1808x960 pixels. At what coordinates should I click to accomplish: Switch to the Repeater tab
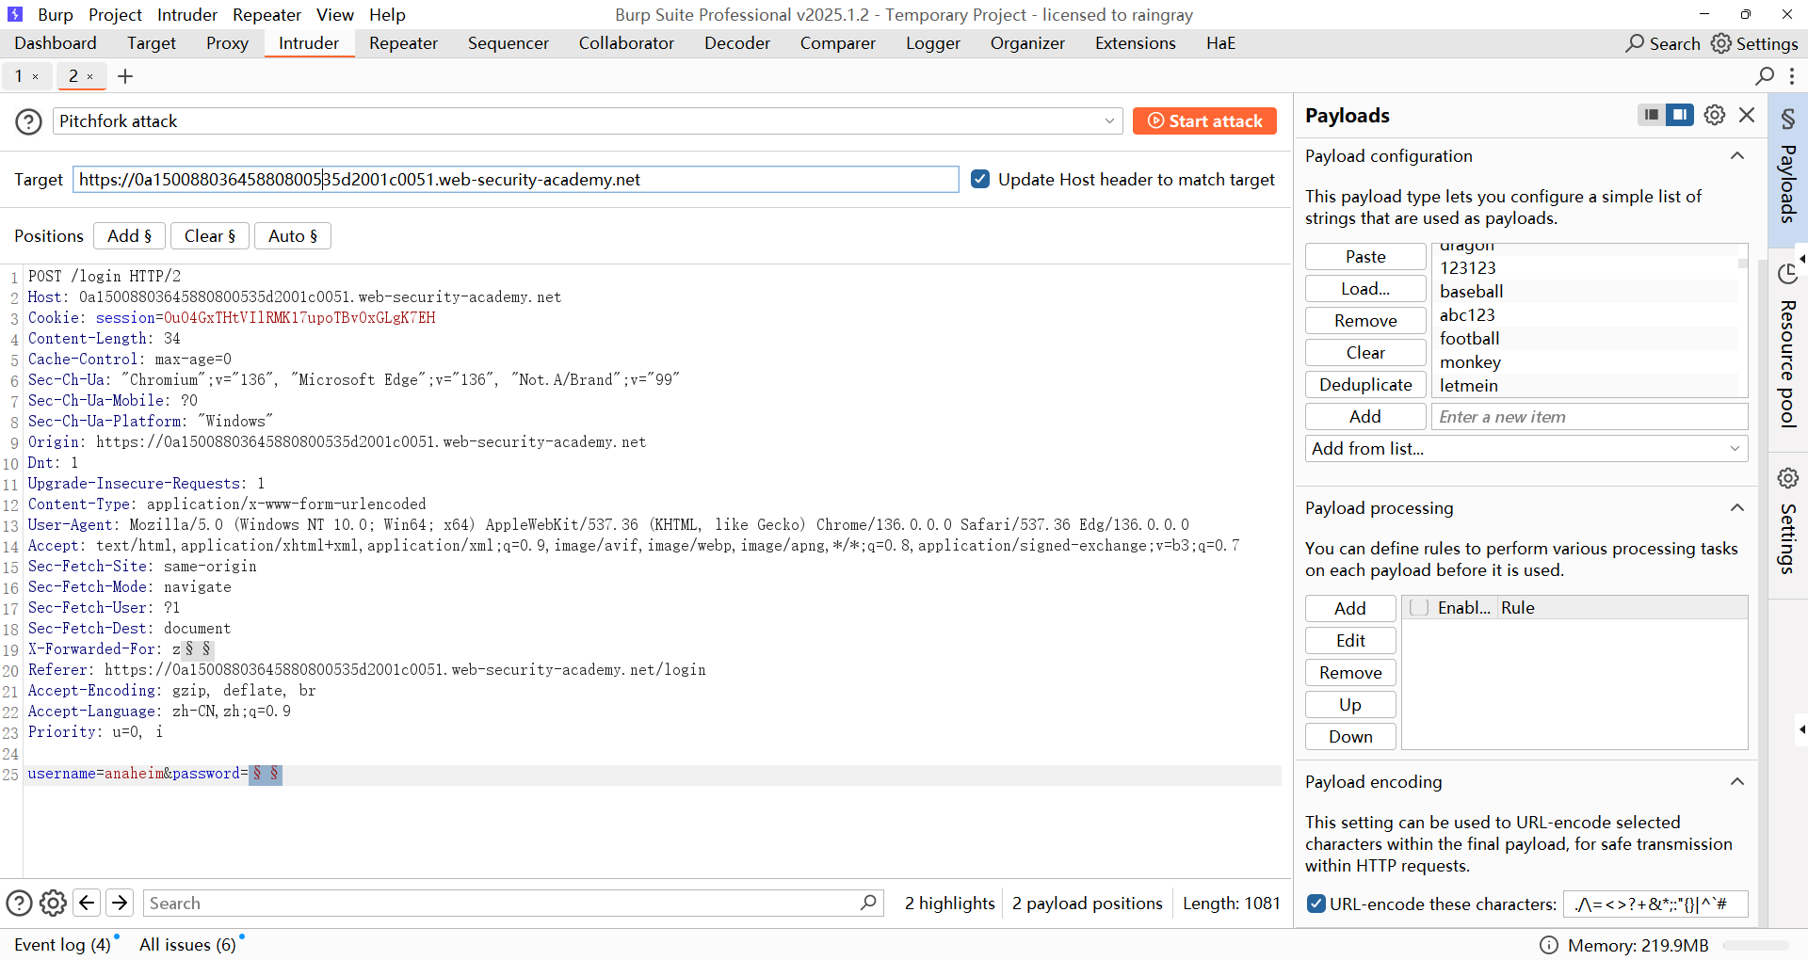(403, 43)
